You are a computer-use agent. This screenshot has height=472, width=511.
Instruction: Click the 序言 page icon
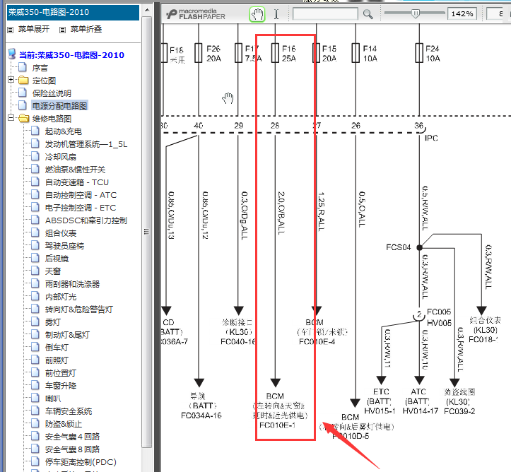[23, 67]
